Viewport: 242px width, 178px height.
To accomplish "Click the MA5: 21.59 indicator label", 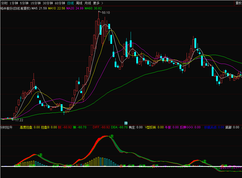I will point(39,8).
